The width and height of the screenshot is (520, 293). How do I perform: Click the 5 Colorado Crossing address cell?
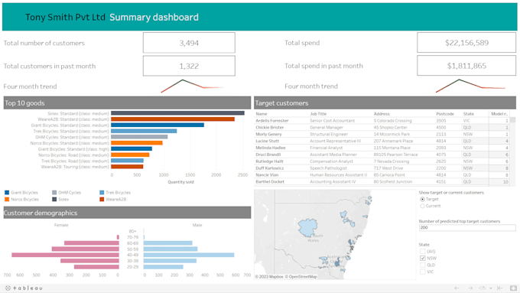tap(392, 121)
